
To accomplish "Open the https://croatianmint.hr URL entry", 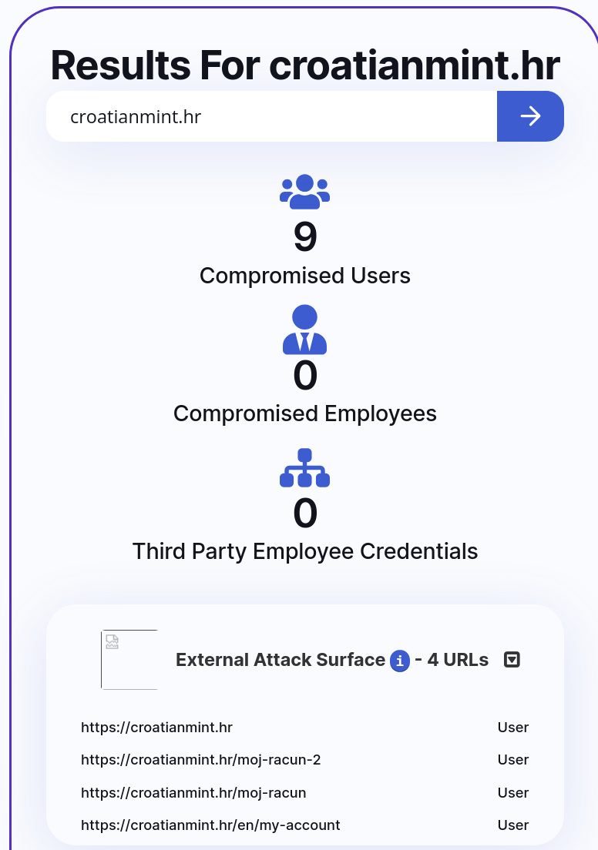I will pyautogui.click(x=157, y=728).
